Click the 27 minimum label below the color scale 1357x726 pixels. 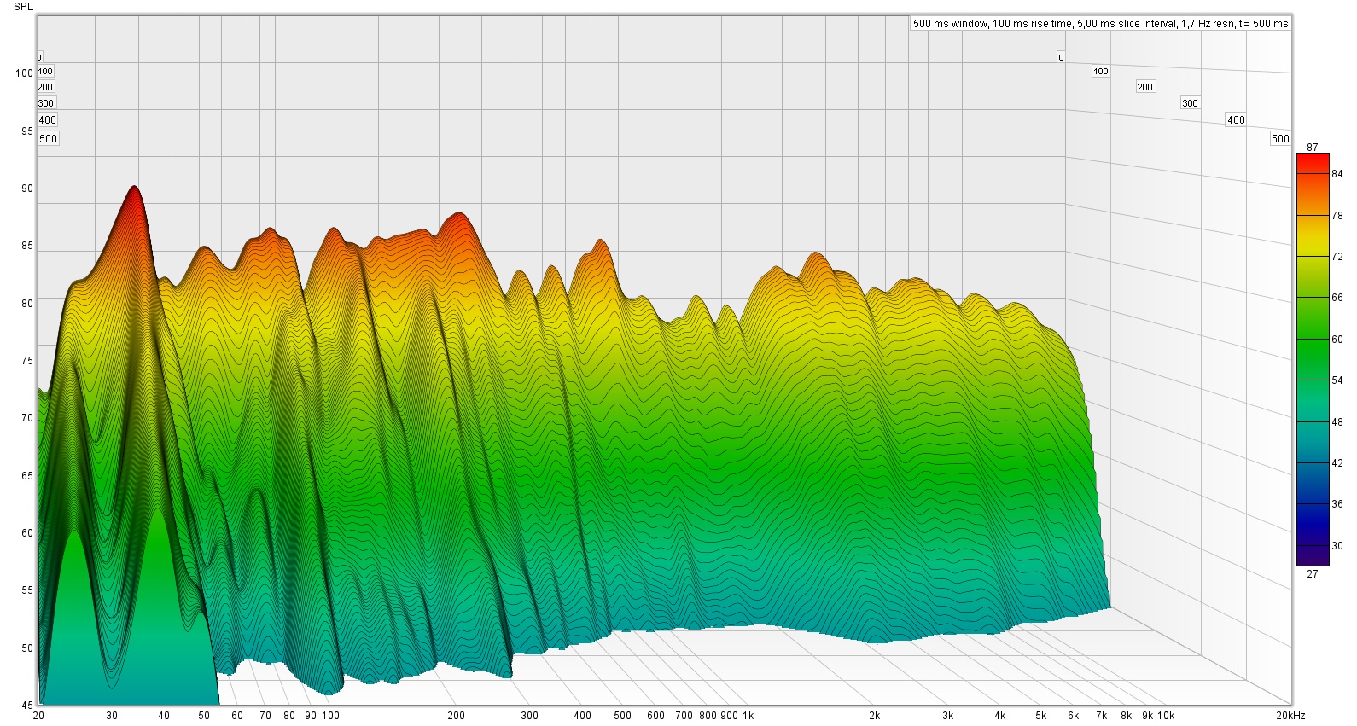click(x=1312, y=574)
